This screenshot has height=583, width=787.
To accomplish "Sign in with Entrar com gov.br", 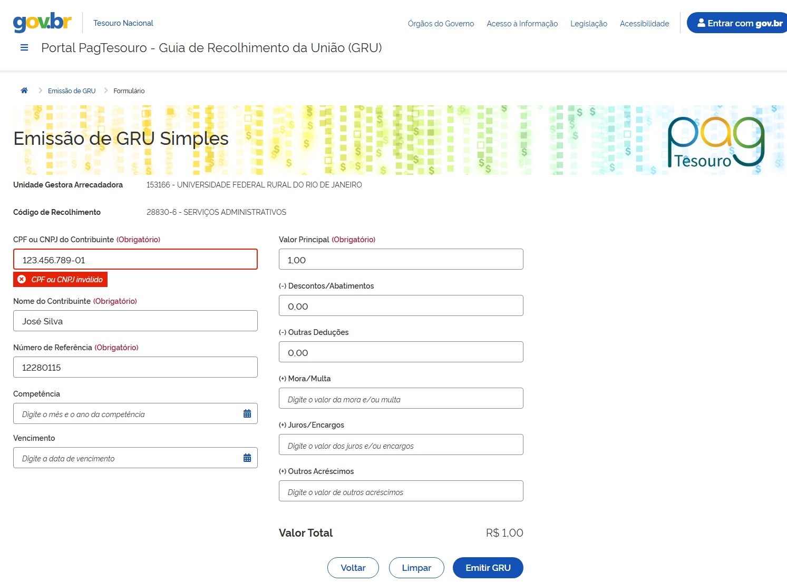I will (x=739, y=23).
